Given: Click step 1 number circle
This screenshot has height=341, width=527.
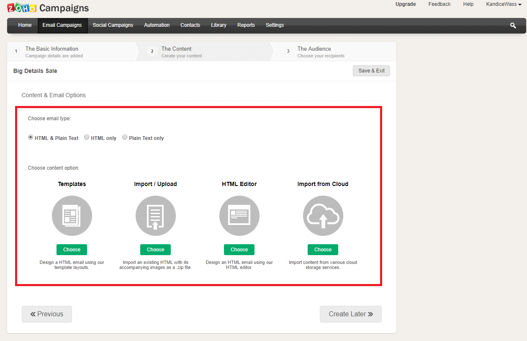Looking at the screenshot, I should pos(16,52).
